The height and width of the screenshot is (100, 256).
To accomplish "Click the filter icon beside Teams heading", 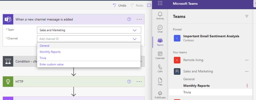I will coord(247,16).
